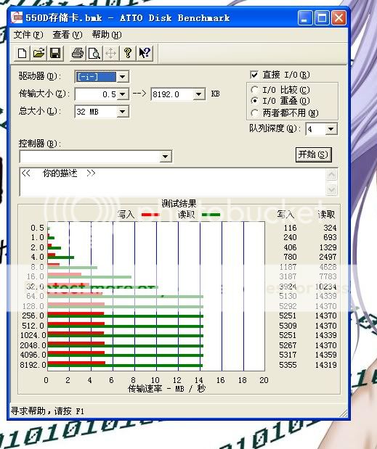
Task: Expand the 控制器 controller dropdown
Action: [165, 157]
